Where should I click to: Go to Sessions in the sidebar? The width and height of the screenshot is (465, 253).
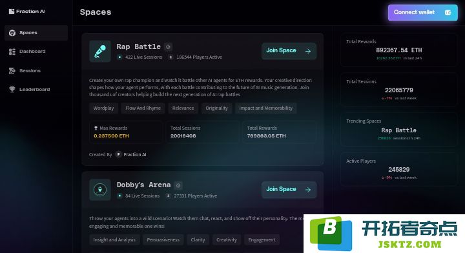tap(36, 70)
